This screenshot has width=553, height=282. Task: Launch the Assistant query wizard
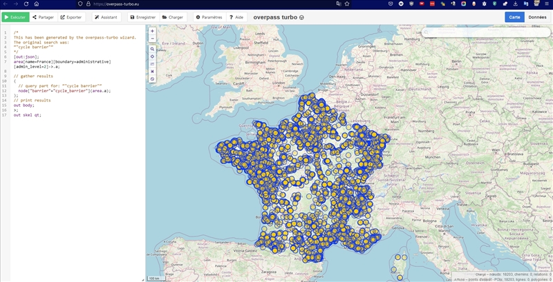point(106,17)
